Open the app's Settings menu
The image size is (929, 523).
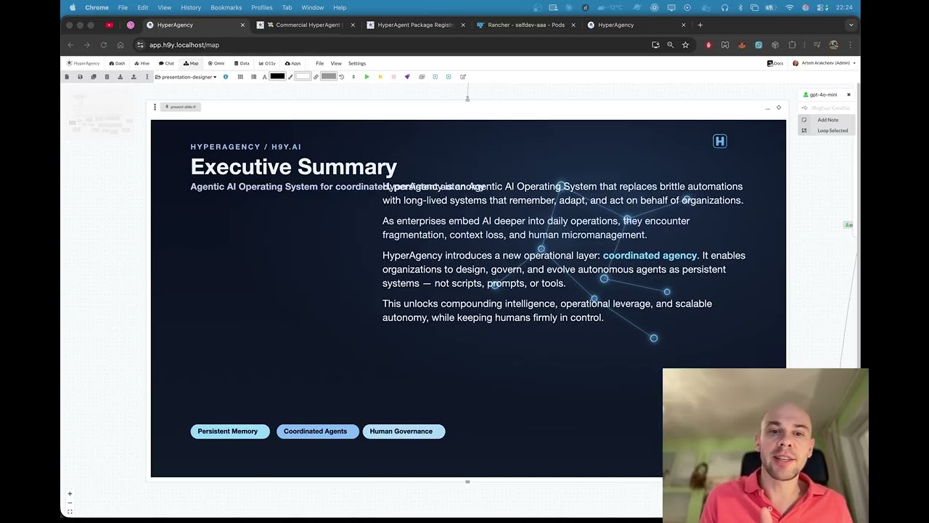357,63
